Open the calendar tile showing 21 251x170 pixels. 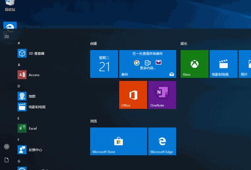pos(104,64)
